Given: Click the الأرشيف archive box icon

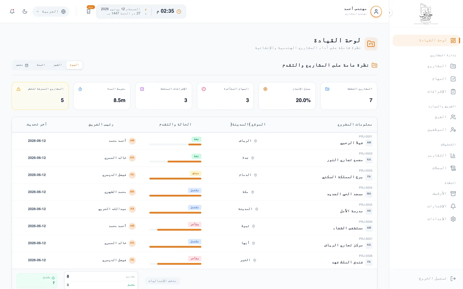Looking at the screenshot, I should [x=453, y=194].
